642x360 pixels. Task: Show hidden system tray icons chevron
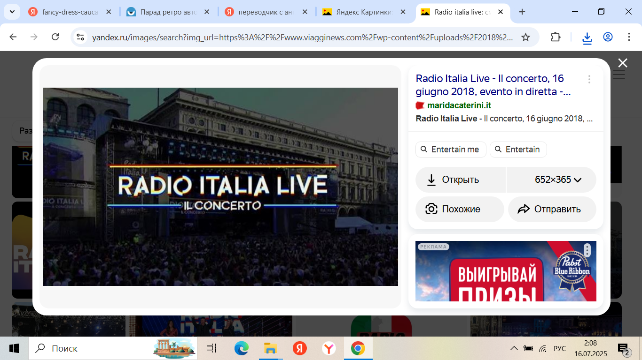click(x=514, y=348)
